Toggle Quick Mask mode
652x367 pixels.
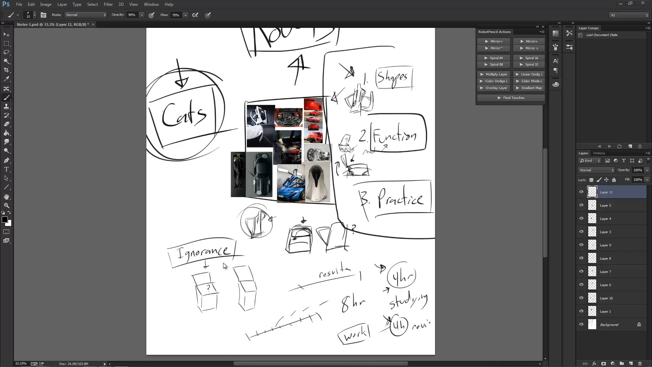(6, 232)
